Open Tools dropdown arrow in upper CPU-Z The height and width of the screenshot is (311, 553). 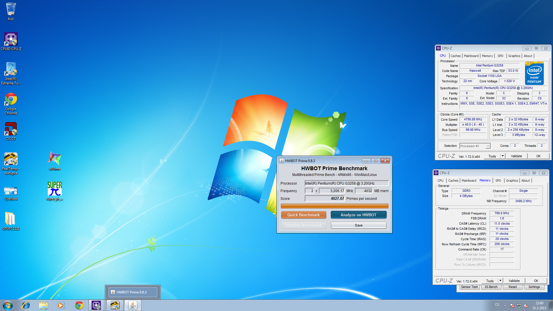(503, 156)
